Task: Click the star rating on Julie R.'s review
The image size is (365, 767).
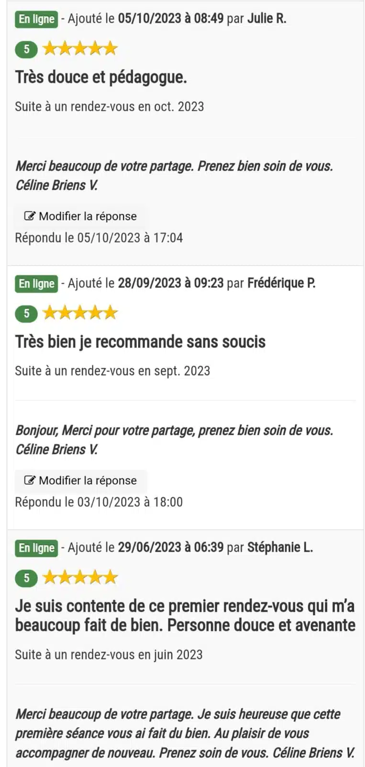Action: tap(80, 48)
